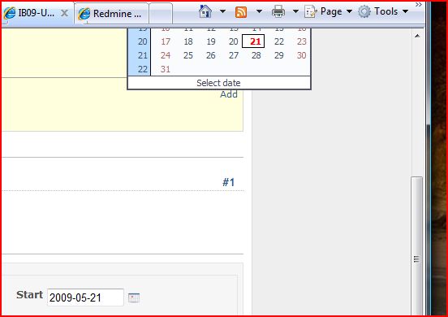Switch to the Redmine tab
The image size is (448, 317).
[111, 13]
